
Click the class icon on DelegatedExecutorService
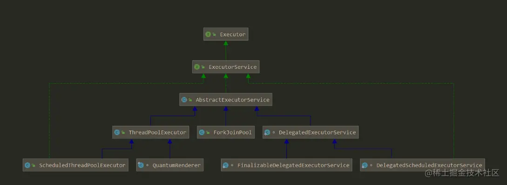click(267, 132)
